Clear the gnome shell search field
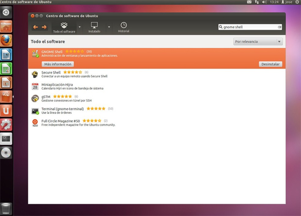Image resolution: width=301 pixels, height=216 pixels. pyautogui.click(x=280, y=27)
